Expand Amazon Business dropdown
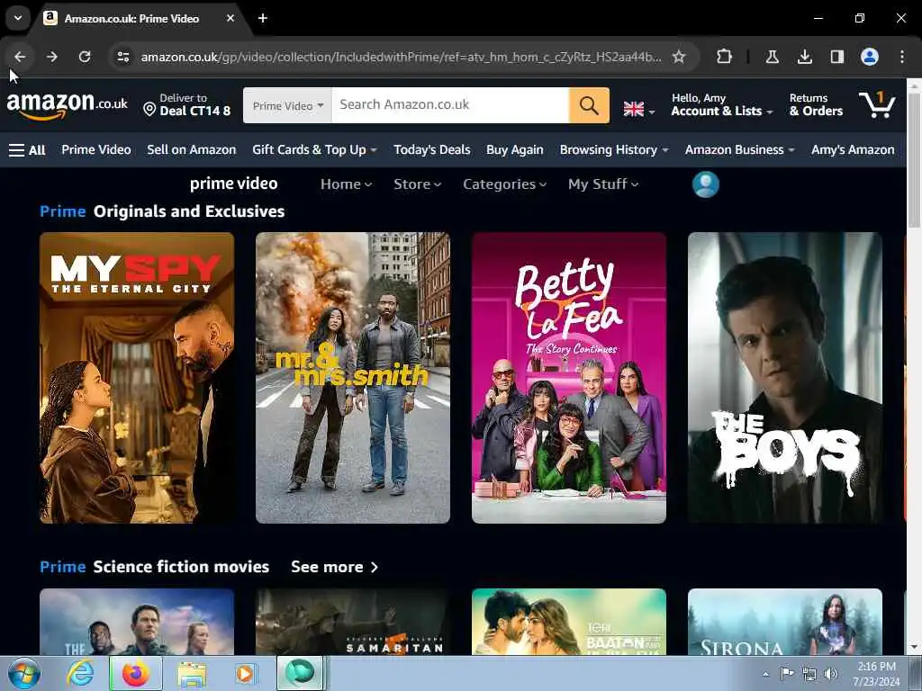The image size is (922, 691). [740, 150]
